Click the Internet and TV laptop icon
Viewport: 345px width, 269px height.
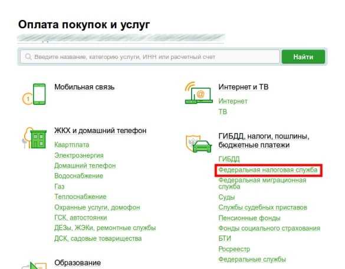pos(199,93)
